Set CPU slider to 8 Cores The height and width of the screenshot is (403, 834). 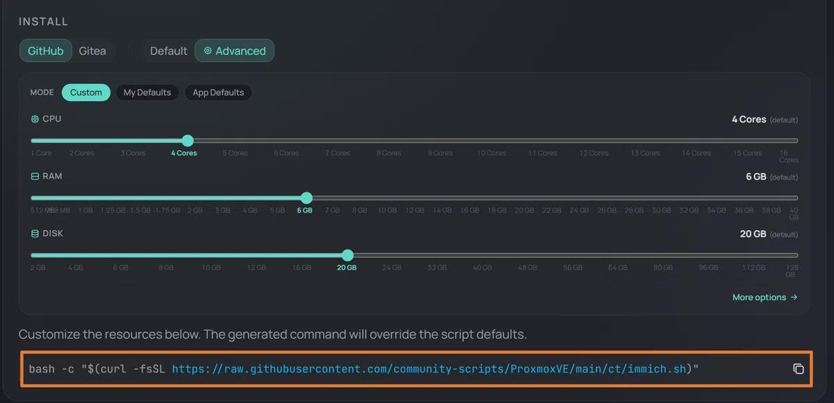pos(389,141)
